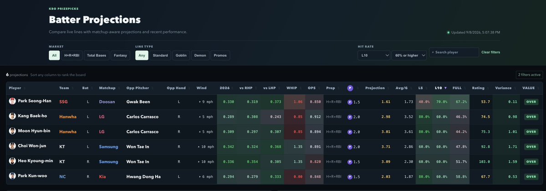546x191 pixels.
Task: Click the SSG team label
Action: pos(64,102)
